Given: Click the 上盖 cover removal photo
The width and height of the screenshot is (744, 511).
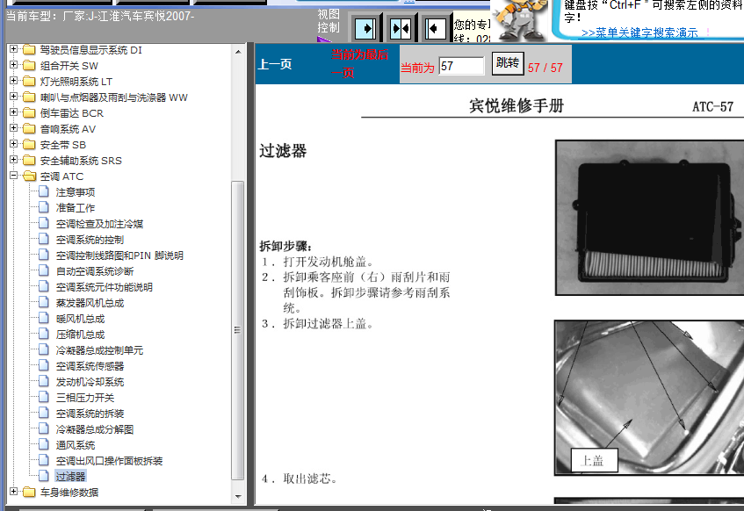Looking at the screenshot, I should click(649, 398).
